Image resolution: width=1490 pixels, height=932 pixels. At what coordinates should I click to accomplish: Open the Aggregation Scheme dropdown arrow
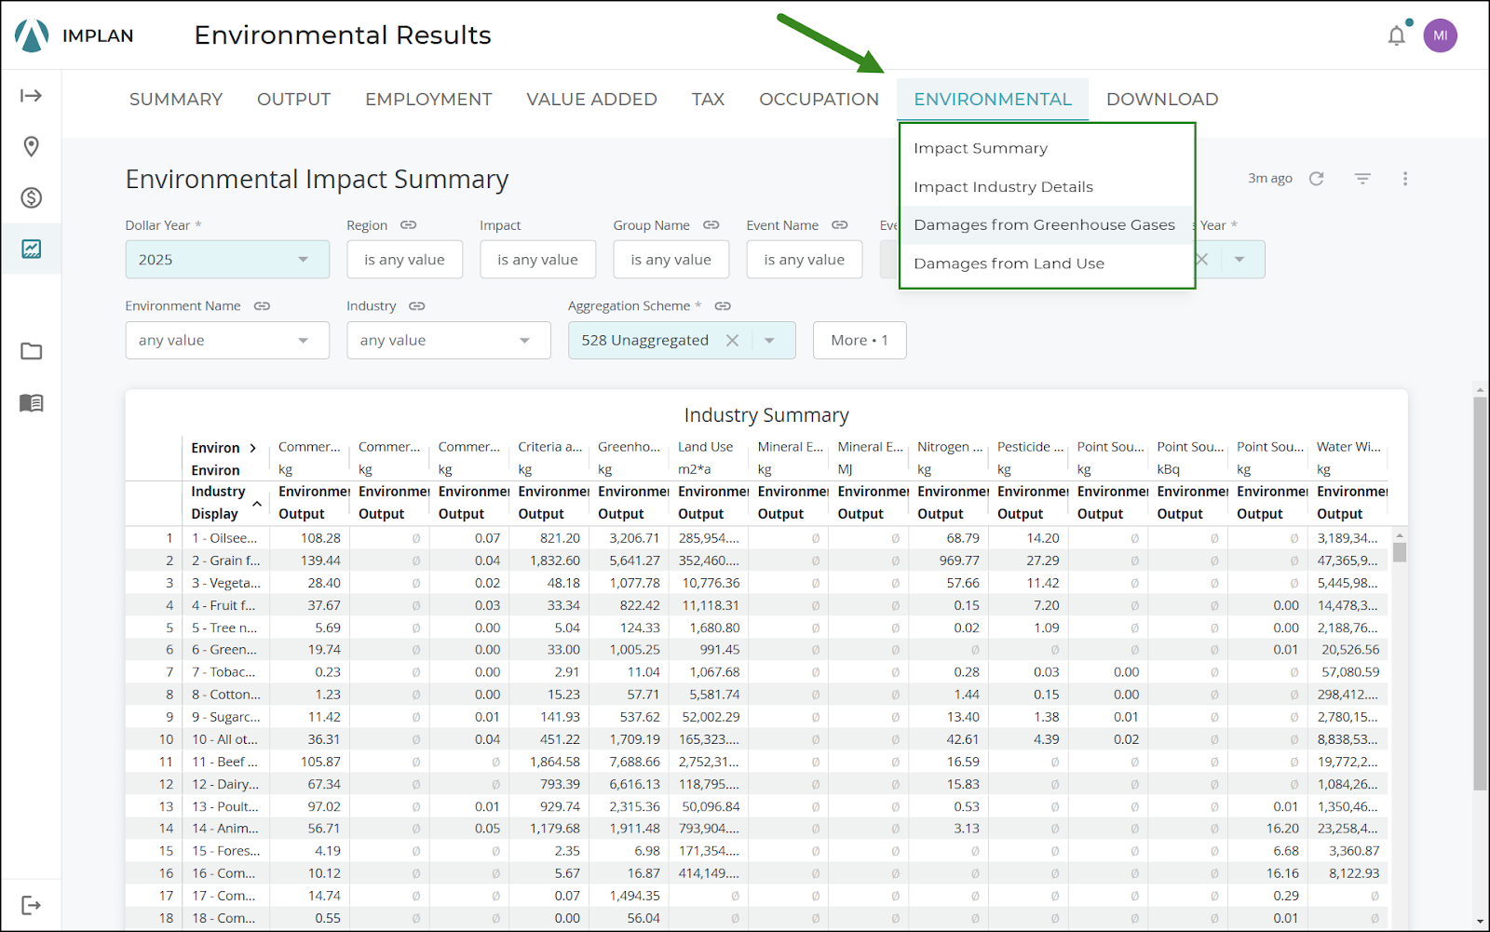point(769,341)
